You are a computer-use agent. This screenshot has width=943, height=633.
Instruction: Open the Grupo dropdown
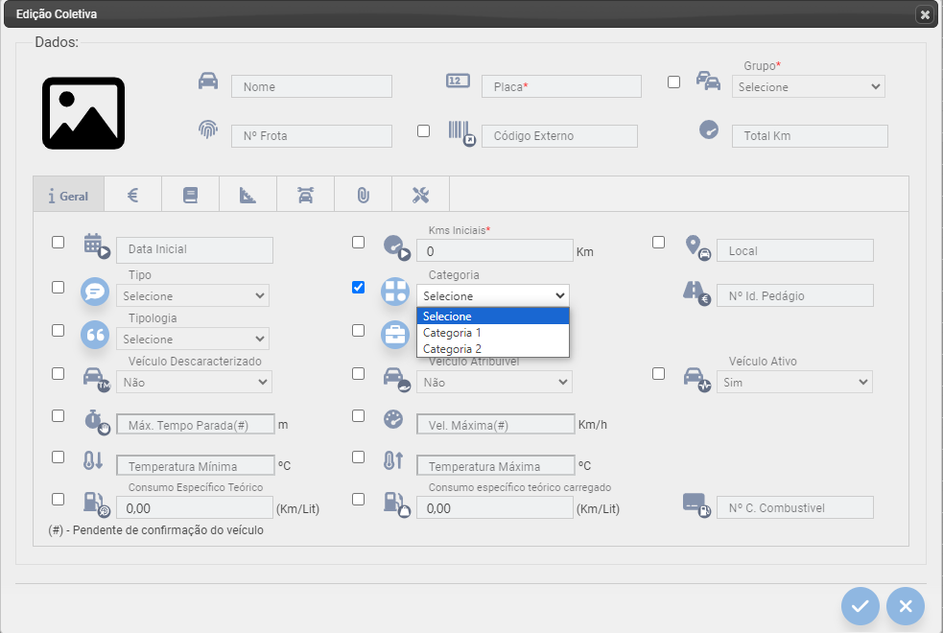click(809, 86)
